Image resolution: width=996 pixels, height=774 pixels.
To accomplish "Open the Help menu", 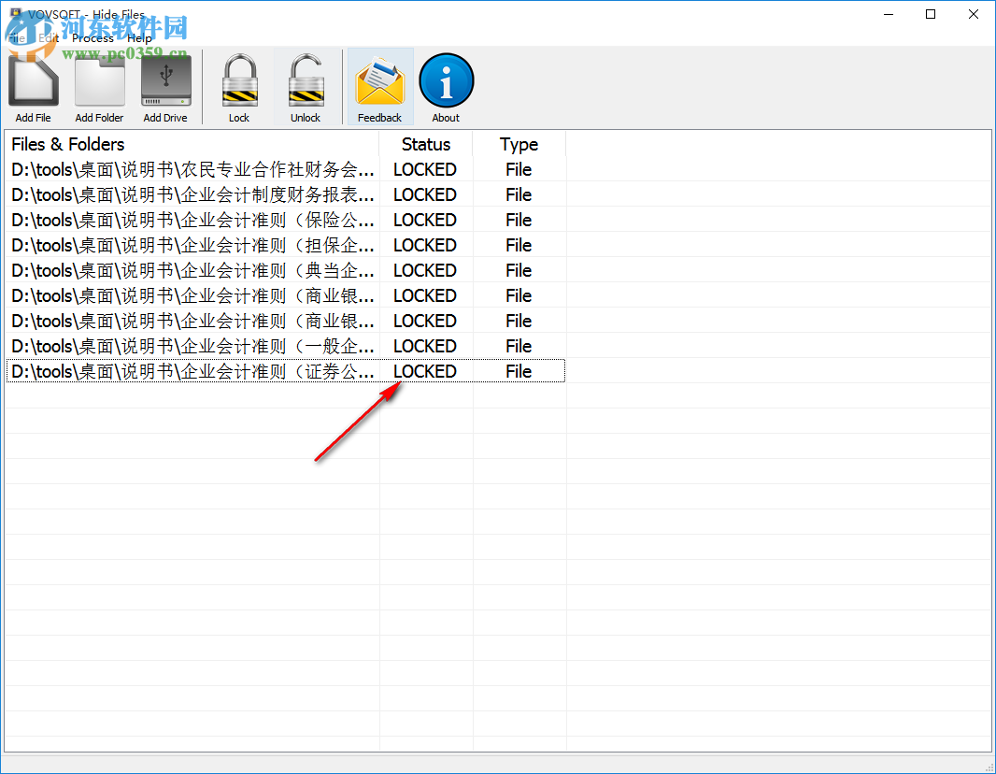I will tap(139, 37).
